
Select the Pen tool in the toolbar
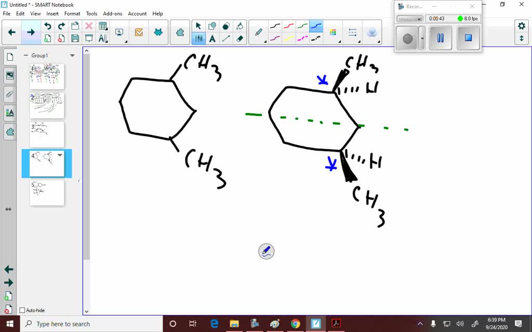point(259,32)
